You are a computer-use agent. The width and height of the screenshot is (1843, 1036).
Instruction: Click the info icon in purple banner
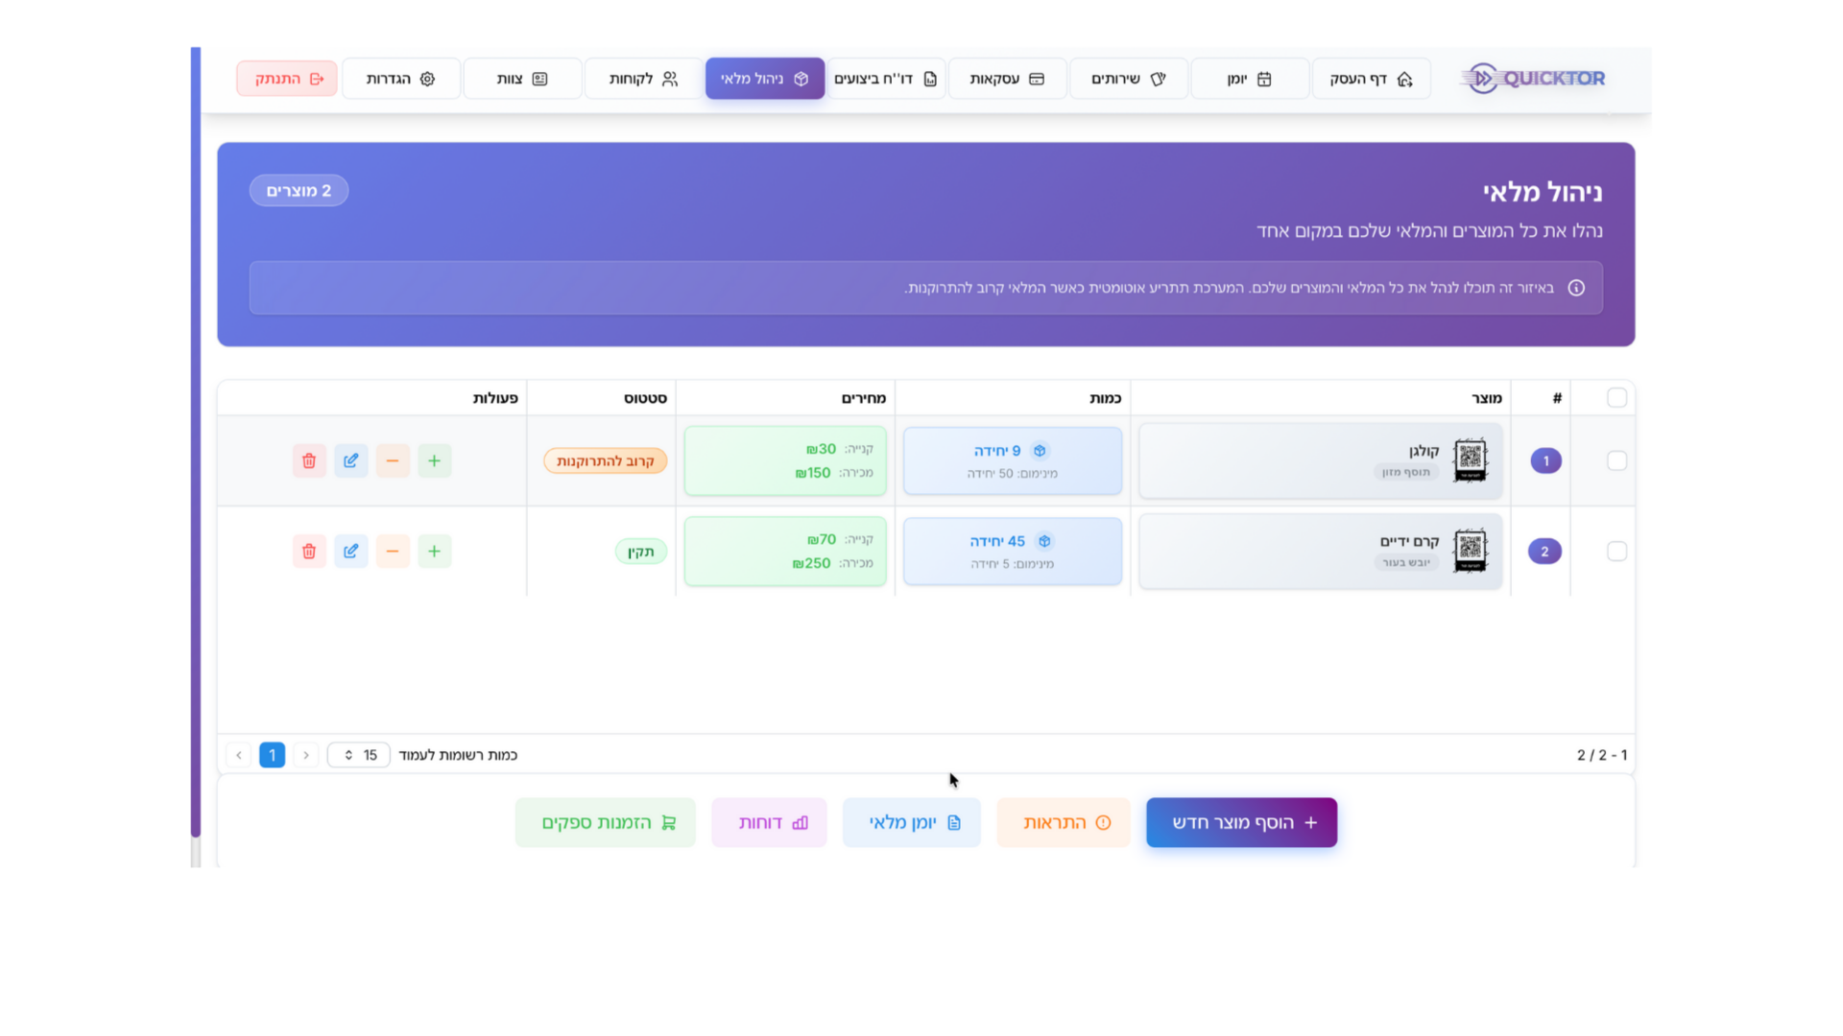[1576, 288]
